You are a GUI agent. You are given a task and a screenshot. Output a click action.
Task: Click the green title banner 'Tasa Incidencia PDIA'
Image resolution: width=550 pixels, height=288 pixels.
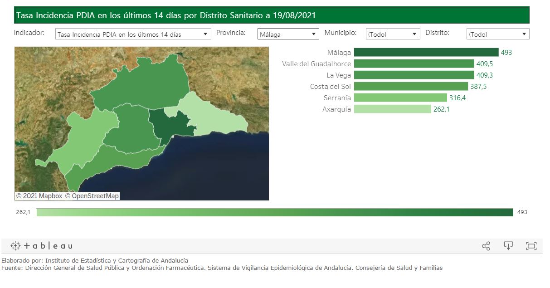[272, 15]
